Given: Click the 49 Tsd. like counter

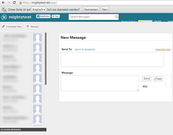Looking at the screenshot, I should [56, 16].
